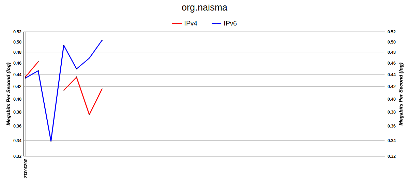409x187 pixels.
Task: Click the left Megabits Per Second axis title
Action: pyautogui.click(x=9, y=94)
